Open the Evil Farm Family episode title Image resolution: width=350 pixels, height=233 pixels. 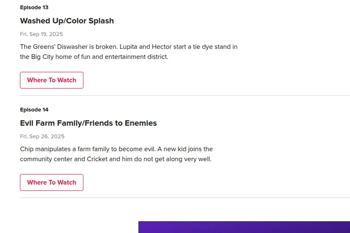[x=55, y=123]
